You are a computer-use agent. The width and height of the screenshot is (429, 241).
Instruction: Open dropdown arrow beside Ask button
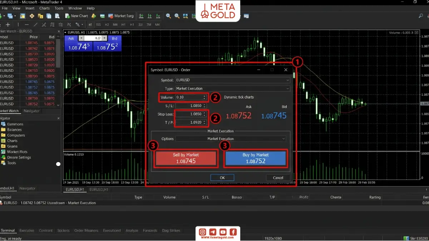81,38
